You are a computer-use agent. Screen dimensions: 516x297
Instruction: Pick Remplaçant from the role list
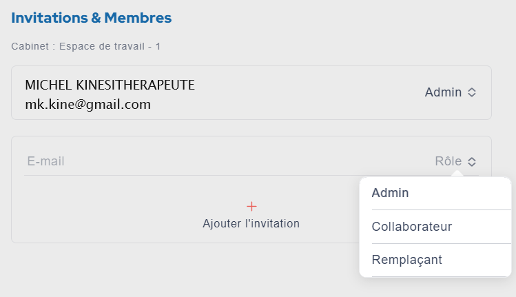point(406,260)
